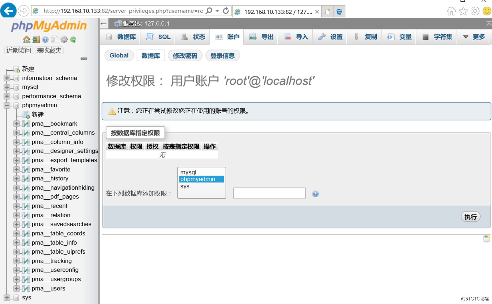The height and width of the screenshot is (304, 492).
Task: Click the link-with-main-panel chain icon
Action: [x=84, y=59]
